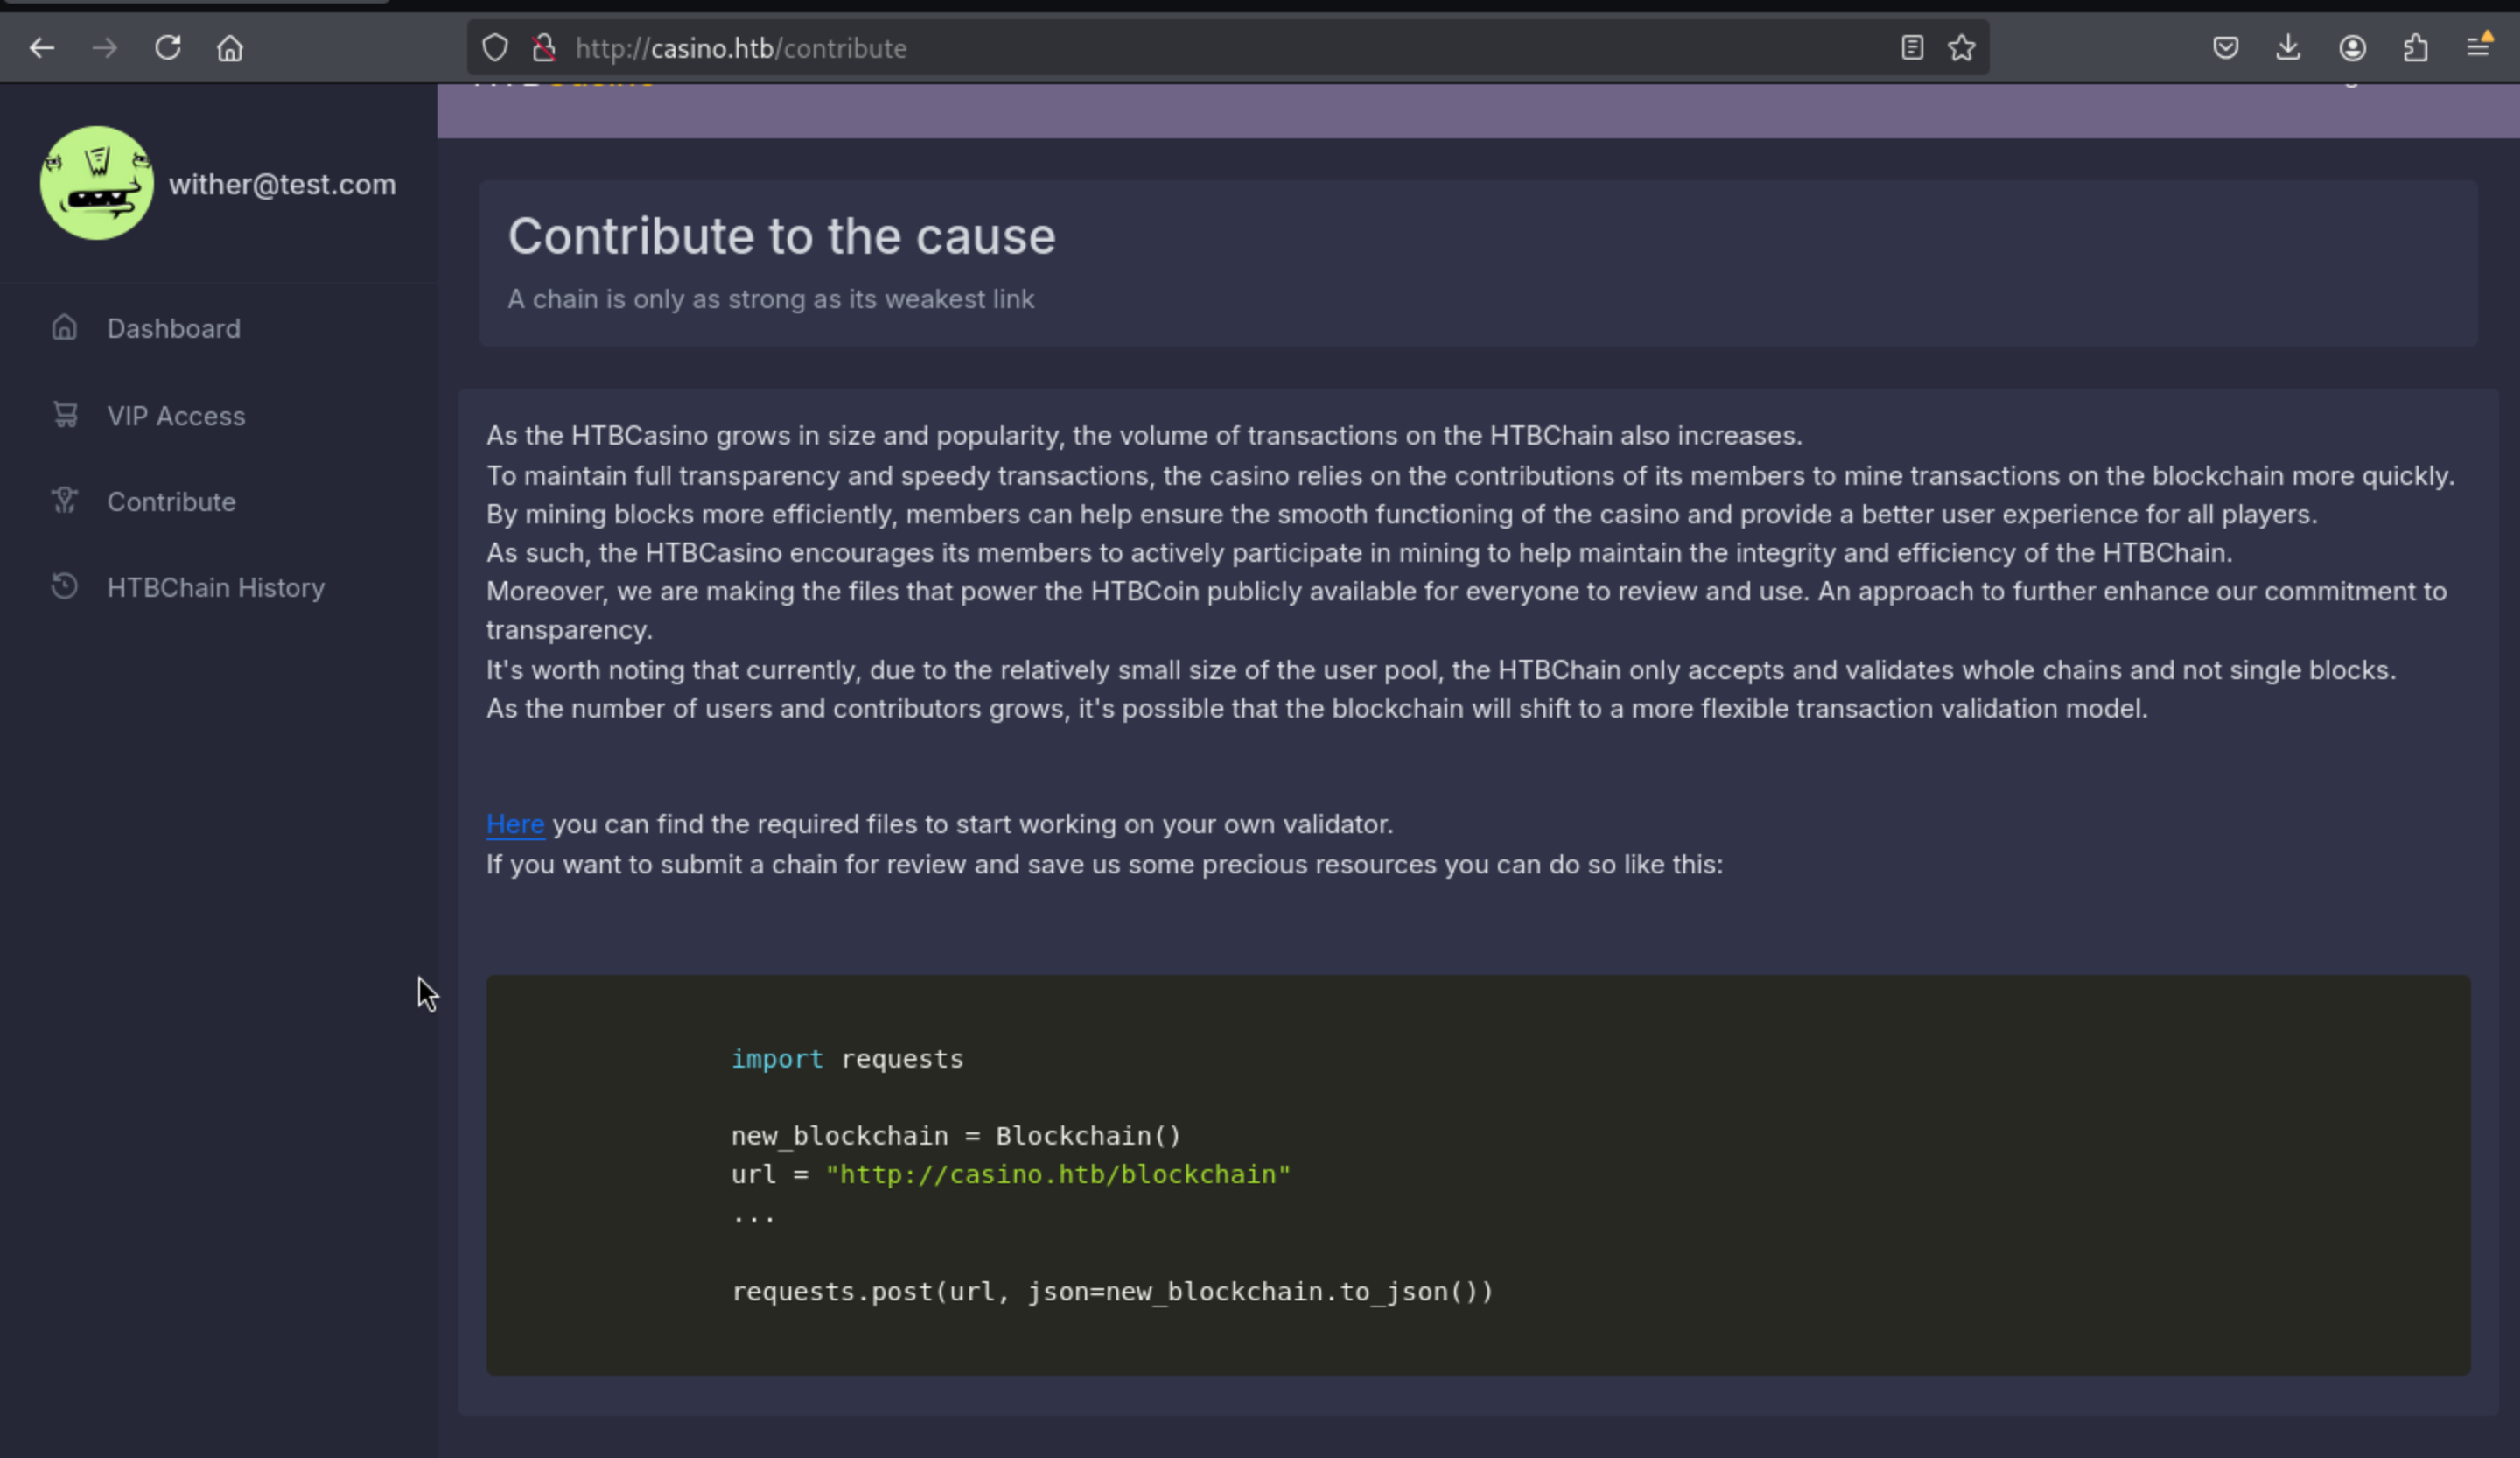Open the Firefox account icon

(x=2352, y=47)
